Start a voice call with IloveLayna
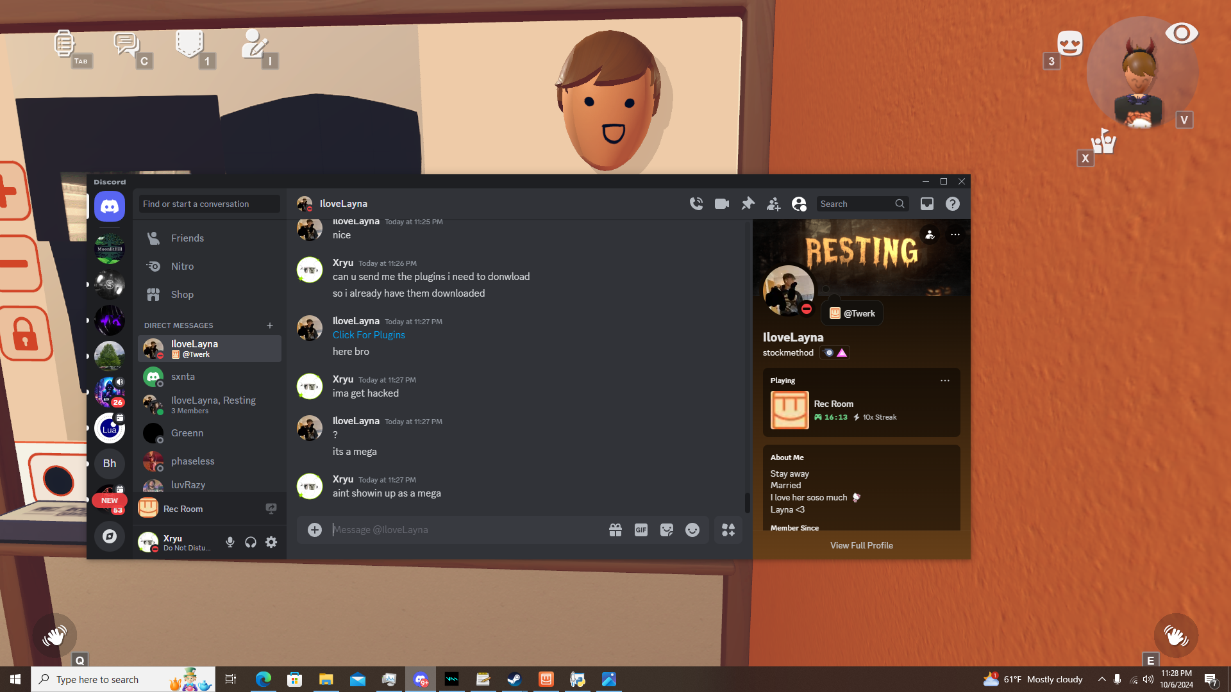 (x=696, y=204)
